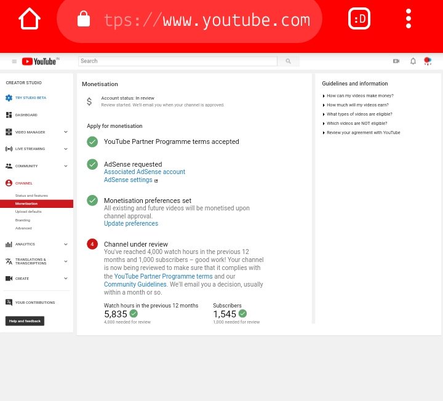Click the Try Studio Beta label

[x=31, y=98]
